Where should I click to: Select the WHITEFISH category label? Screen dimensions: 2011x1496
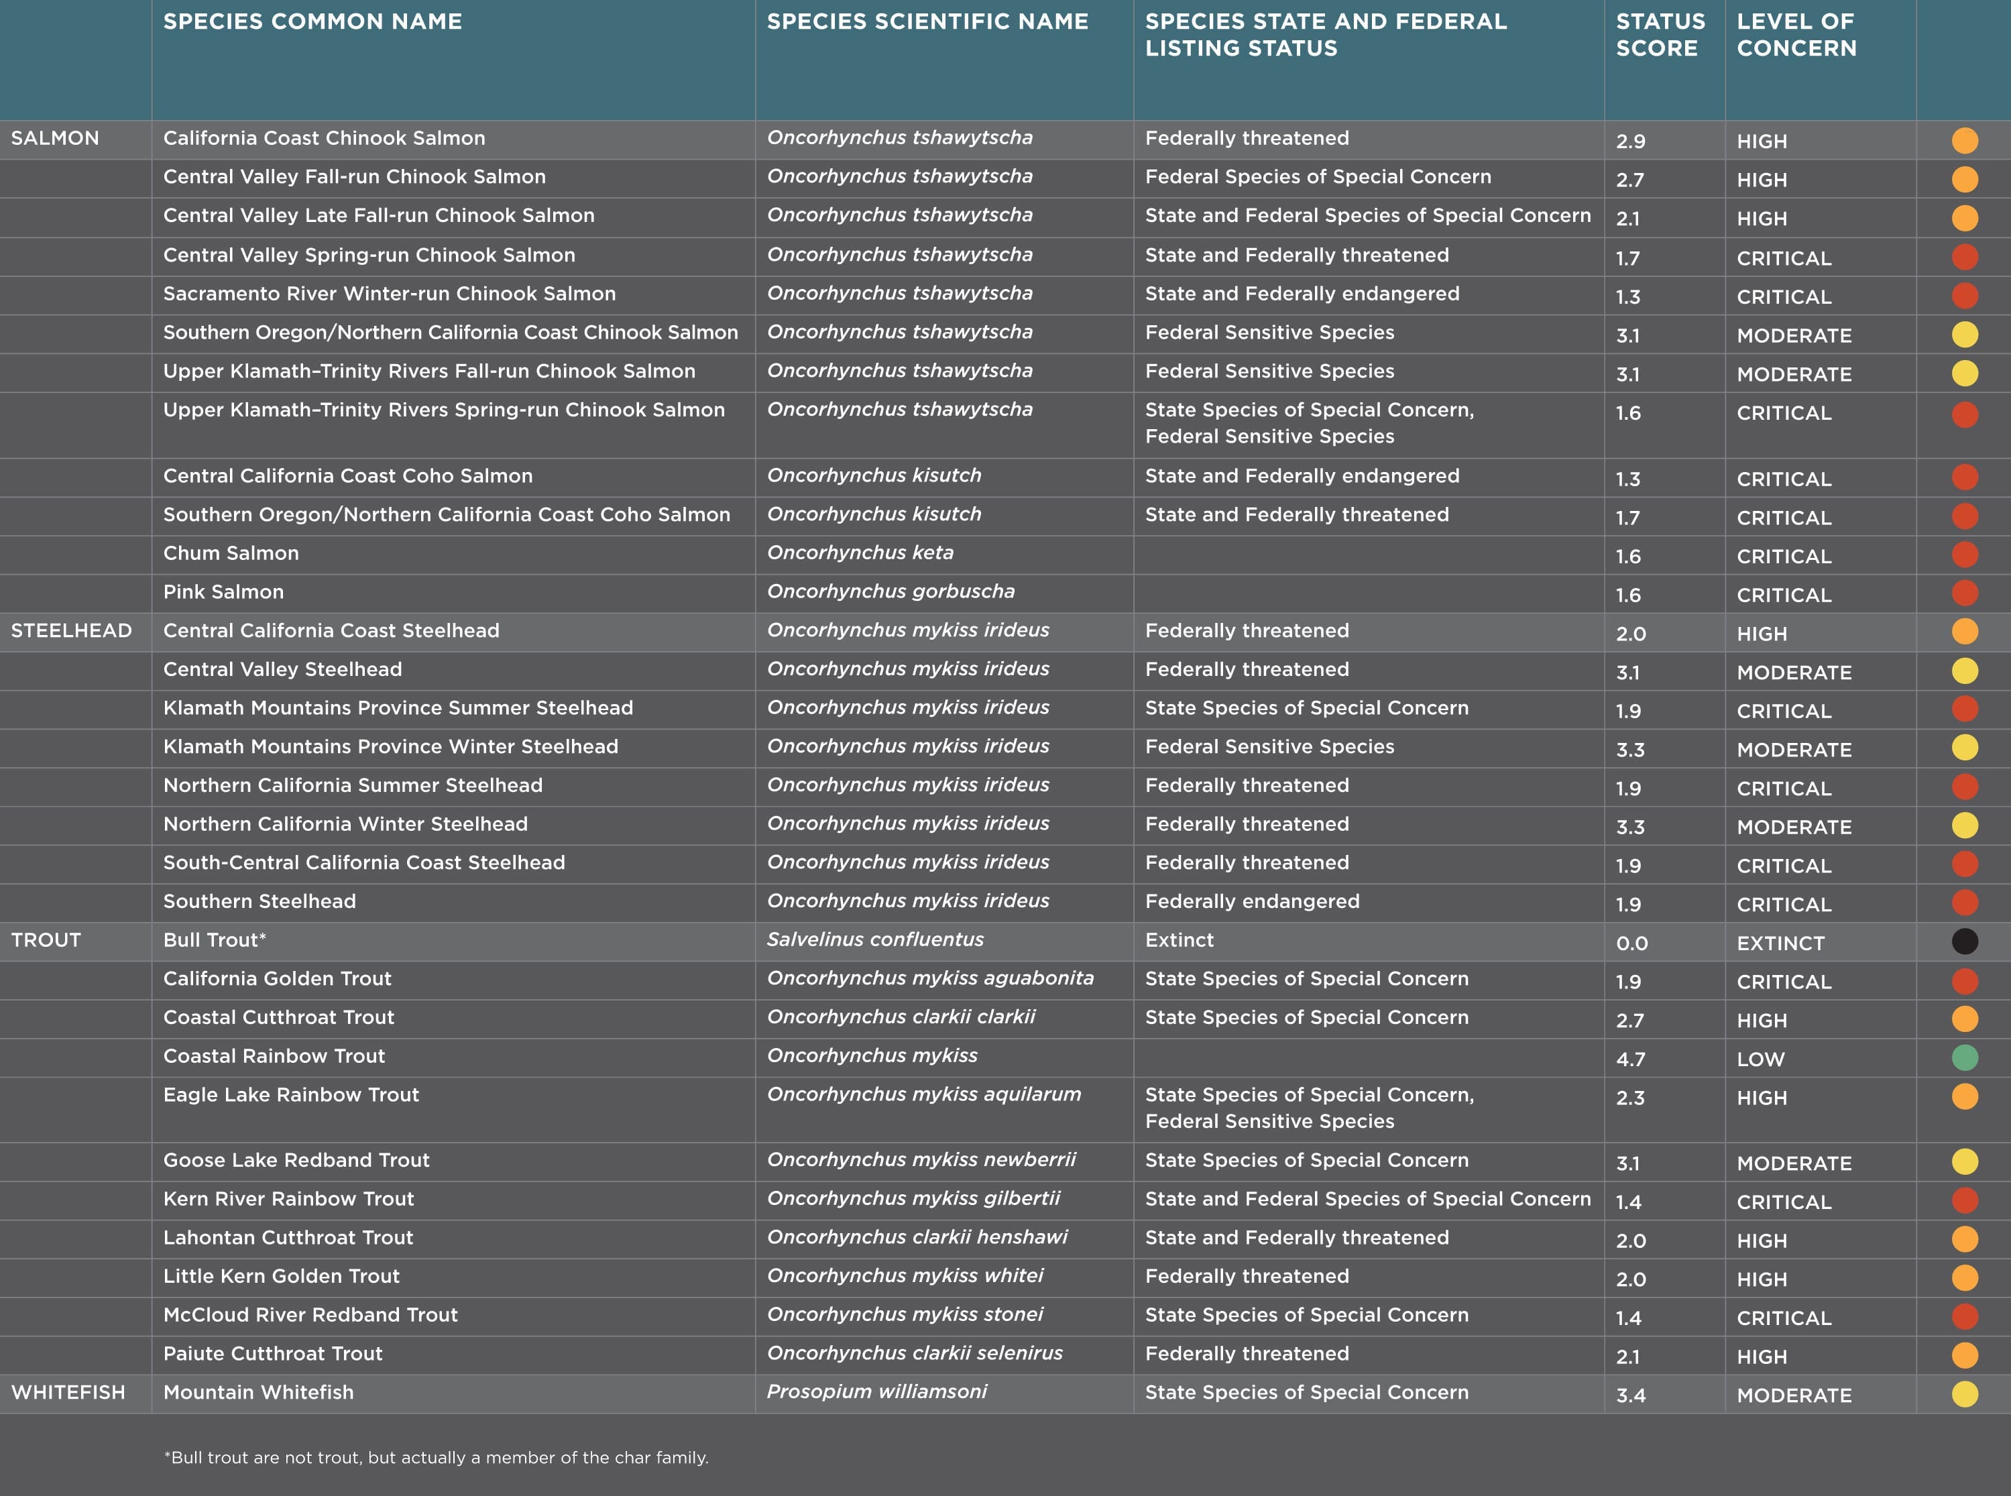tap(68, 1393)
